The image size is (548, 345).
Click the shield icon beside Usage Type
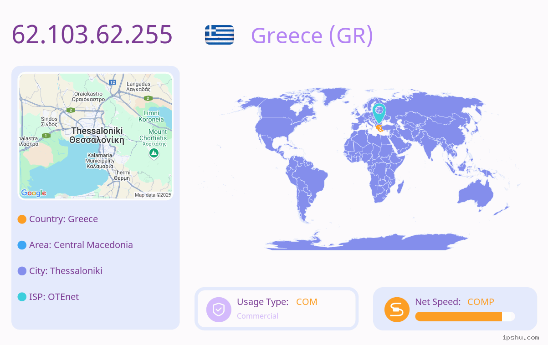coord(219,309)
